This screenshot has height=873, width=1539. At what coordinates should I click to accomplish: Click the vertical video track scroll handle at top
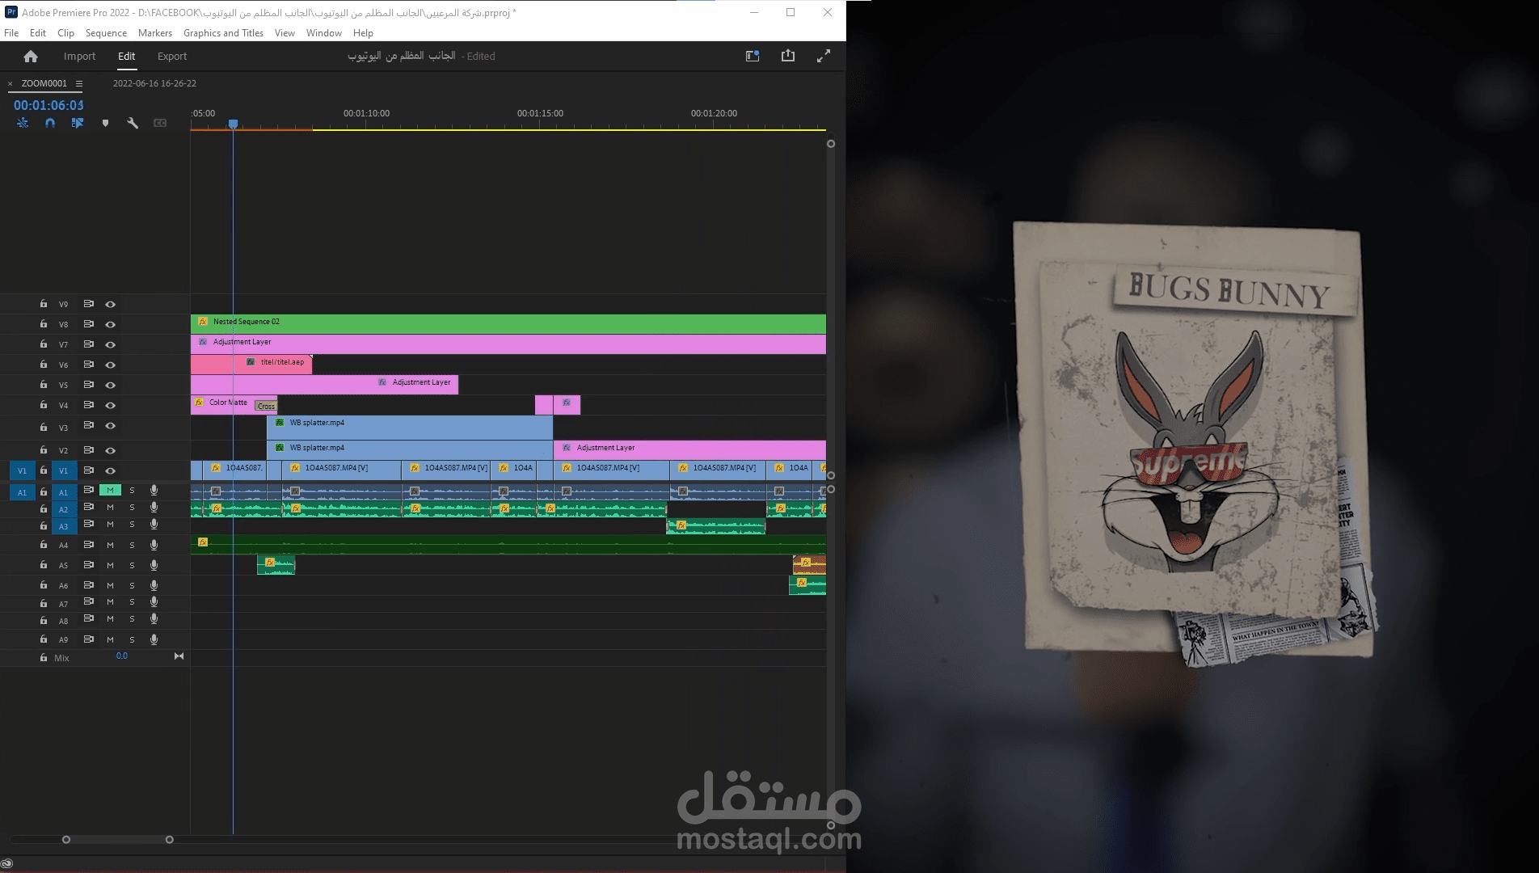tap(830, 144)
